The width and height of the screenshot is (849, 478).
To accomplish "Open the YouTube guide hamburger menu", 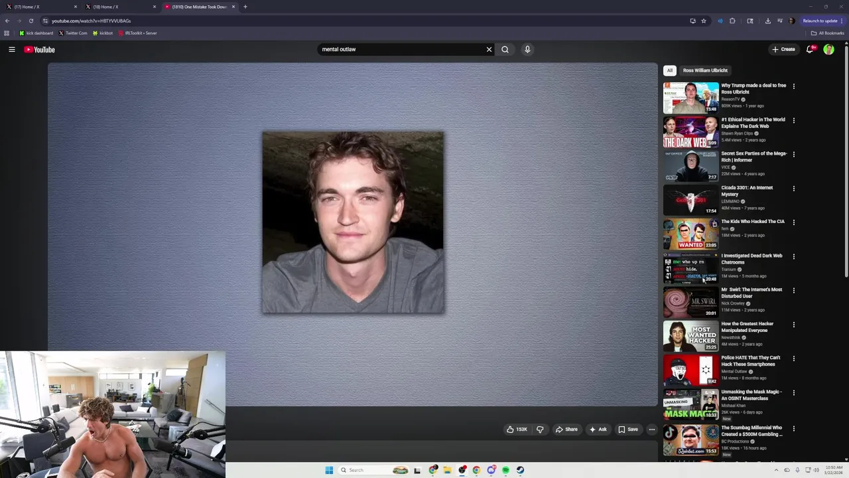I will (12, 49).
